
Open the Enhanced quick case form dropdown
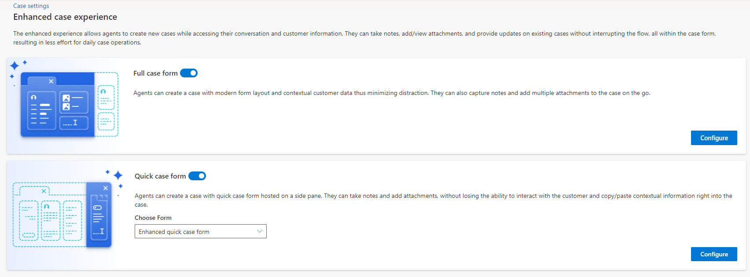point(200,232)
